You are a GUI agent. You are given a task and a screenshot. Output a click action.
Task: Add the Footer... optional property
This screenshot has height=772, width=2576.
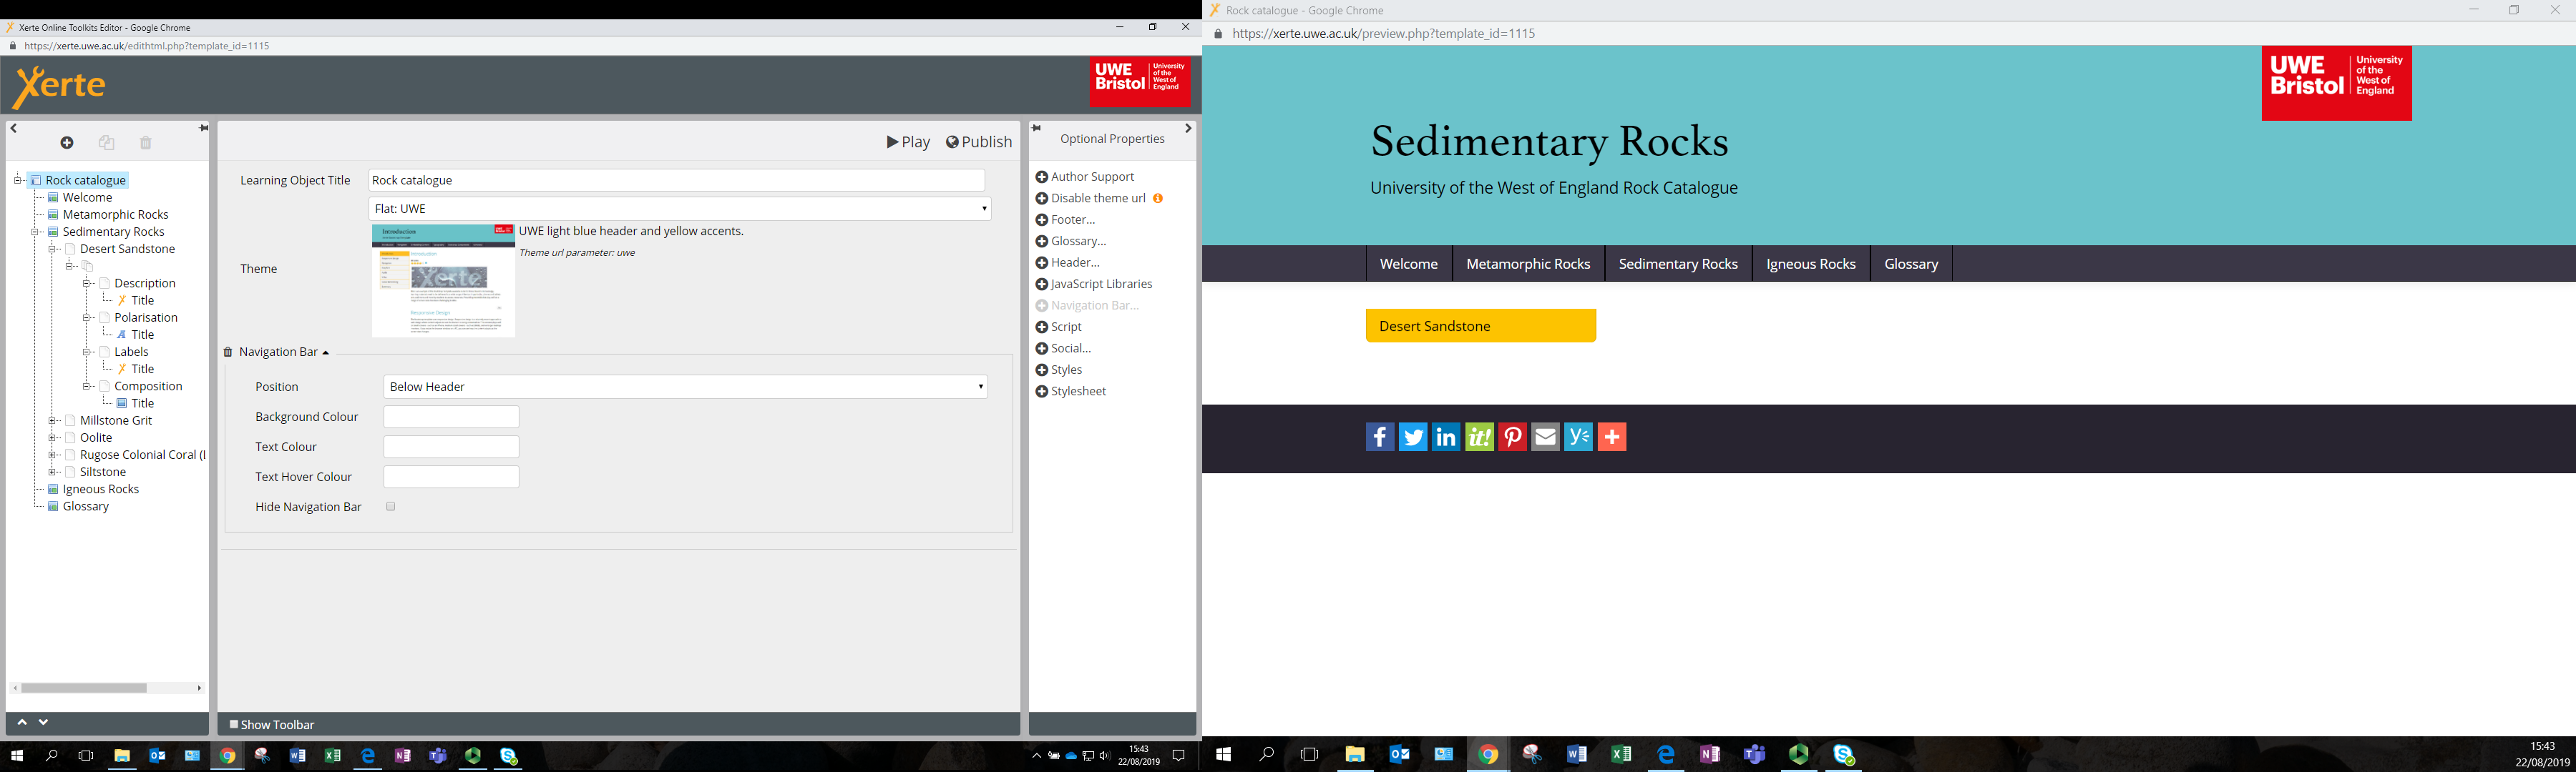coord(1066,219)
